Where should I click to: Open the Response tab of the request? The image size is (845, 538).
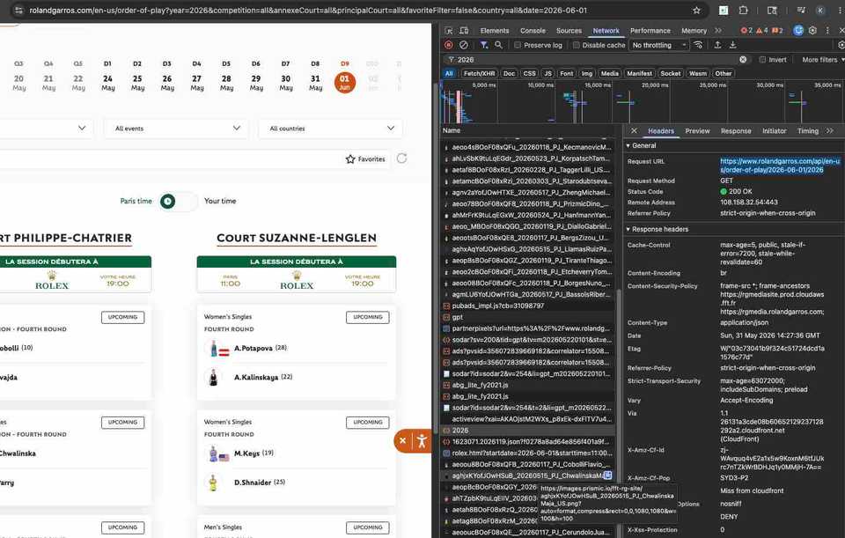[736, 131]
